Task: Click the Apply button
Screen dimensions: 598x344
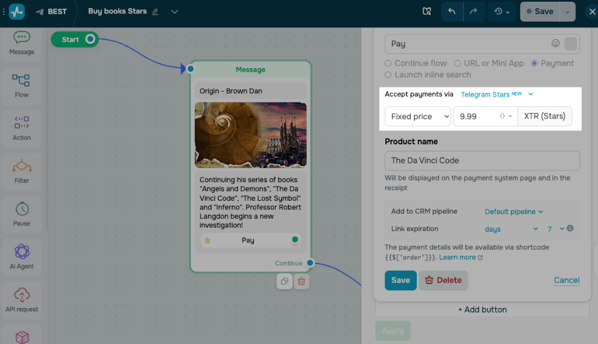Action: [x=393, y=331]
